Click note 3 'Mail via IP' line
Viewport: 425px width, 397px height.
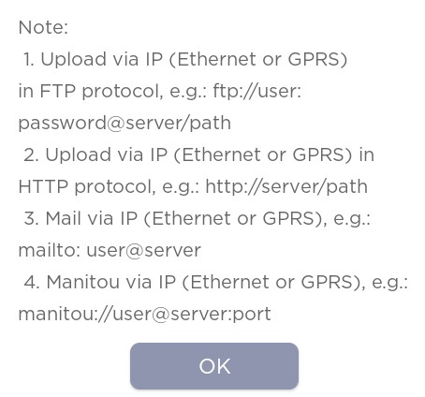pyautogui.click(x=198, y=218)
